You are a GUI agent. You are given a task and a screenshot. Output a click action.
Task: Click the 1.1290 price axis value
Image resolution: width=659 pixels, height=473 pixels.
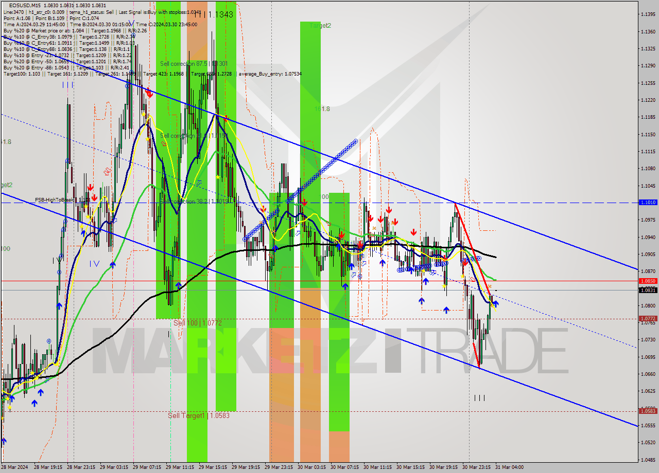(x=648, y=66)
